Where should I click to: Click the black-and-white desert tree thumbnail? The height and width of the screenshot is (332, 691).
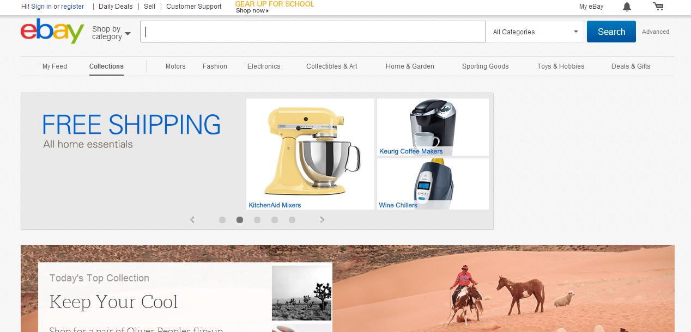[x=302, y=293]
